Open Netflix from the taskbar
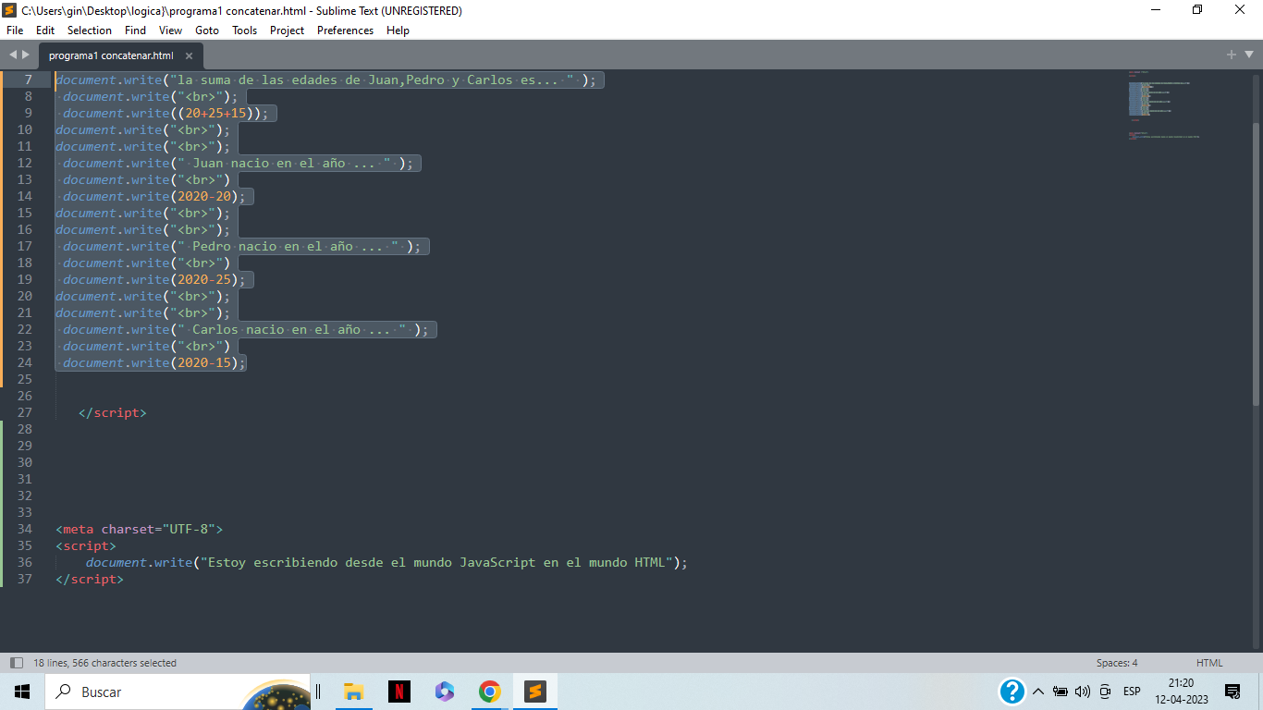Screen dimensions: 1263x710 [399, 692]
